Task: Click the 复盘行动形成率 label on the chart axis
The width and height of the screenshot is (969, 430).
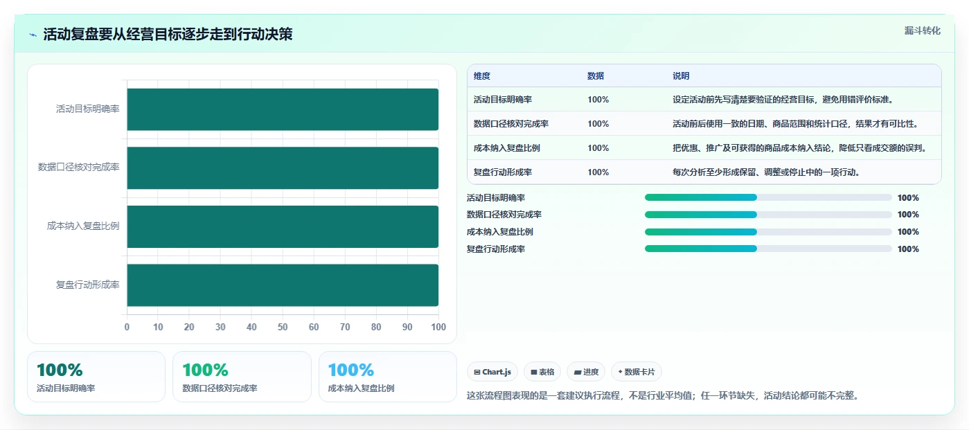Action: click(87, 285)
